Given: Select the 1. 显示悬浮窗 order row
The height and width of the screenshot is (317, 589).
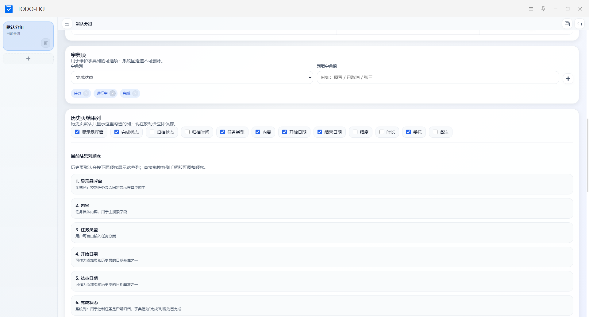Looking at the screenshot, I should (x=322, y=184).
